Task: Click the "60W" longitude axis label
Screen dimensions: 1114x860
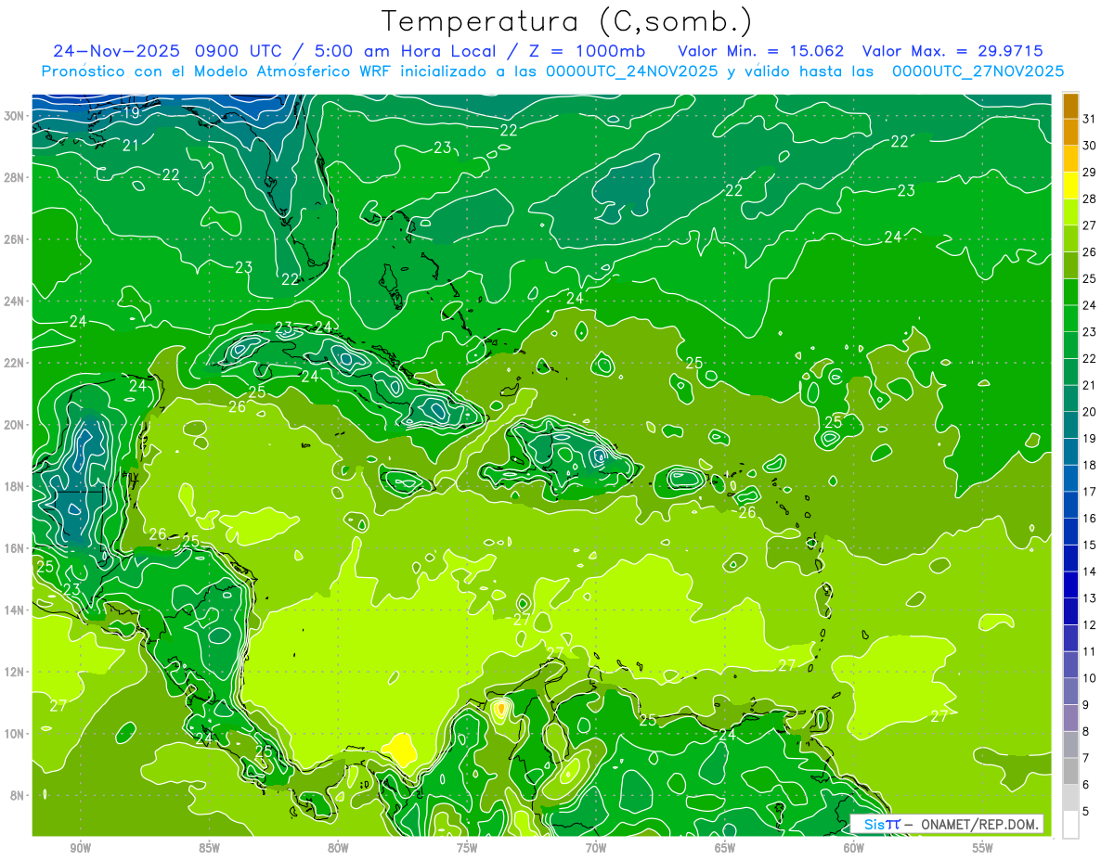Action: [x=854, y=848]
